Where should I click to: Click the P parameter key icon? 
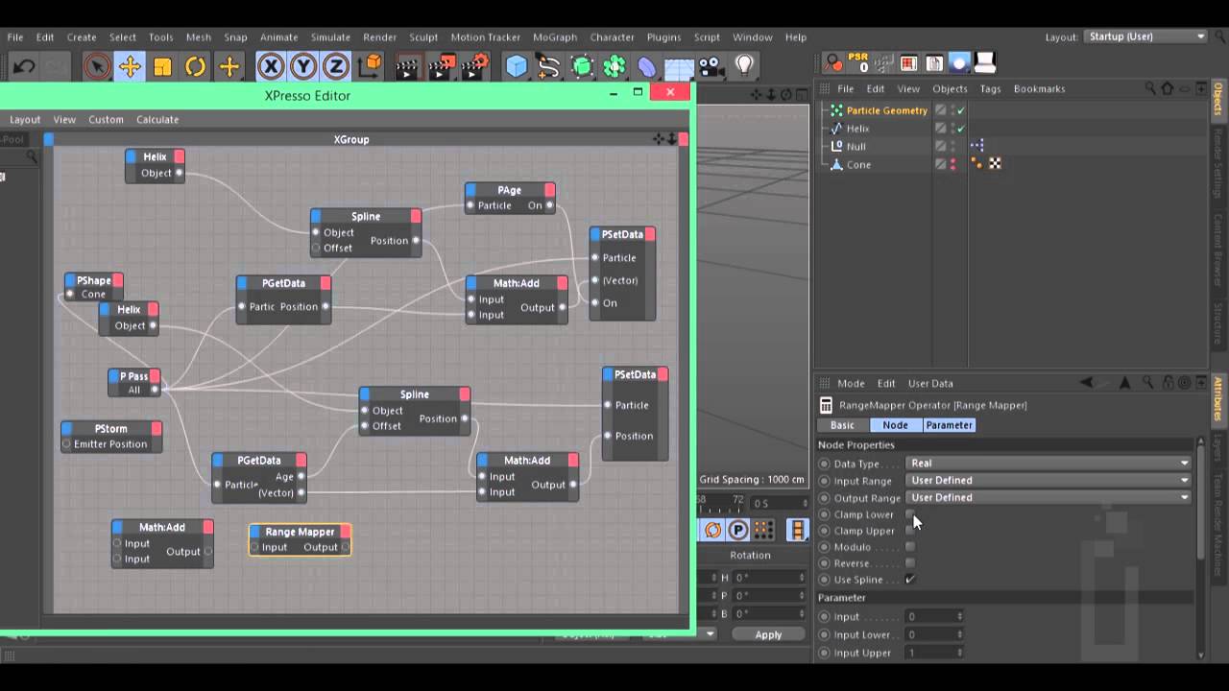(737, 530)
